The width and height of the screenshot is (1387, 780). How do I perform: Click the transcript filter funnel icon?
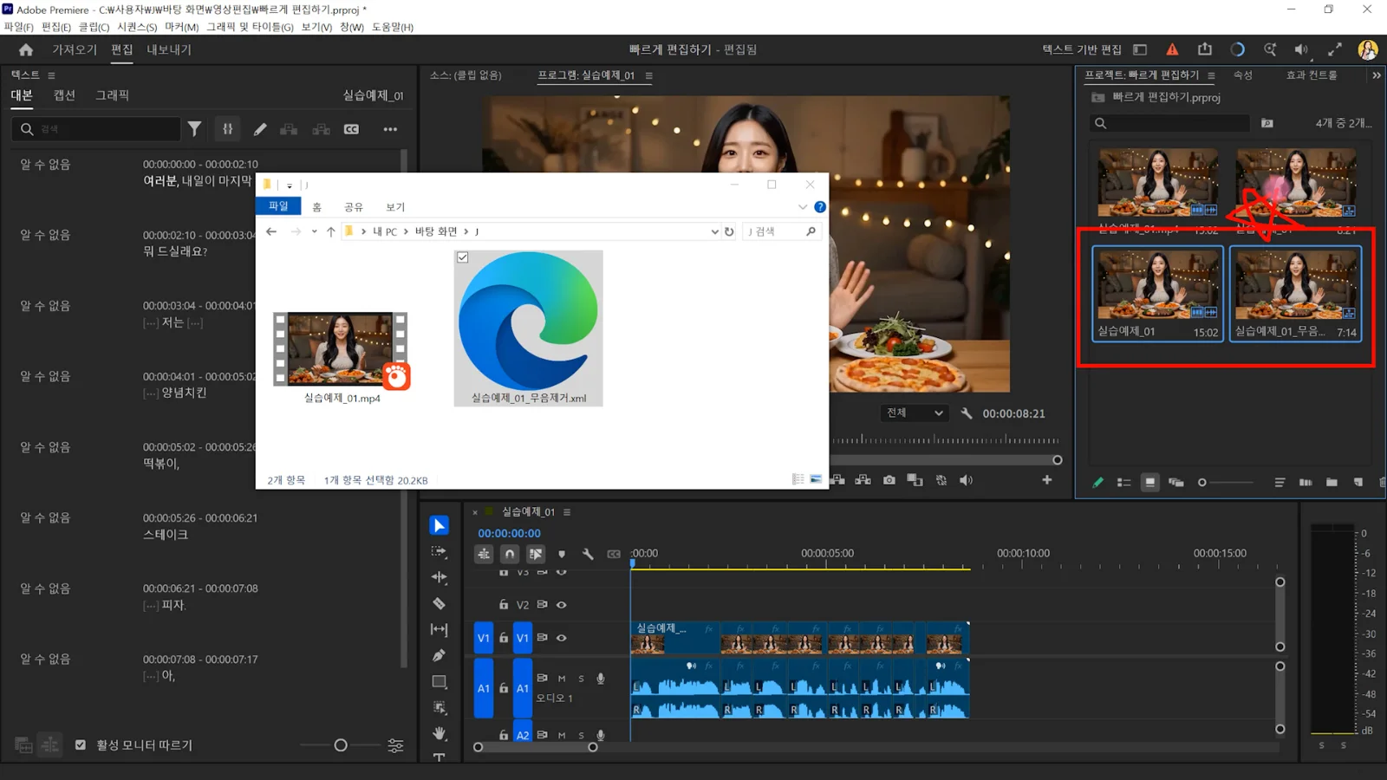[x=195, y=129]
